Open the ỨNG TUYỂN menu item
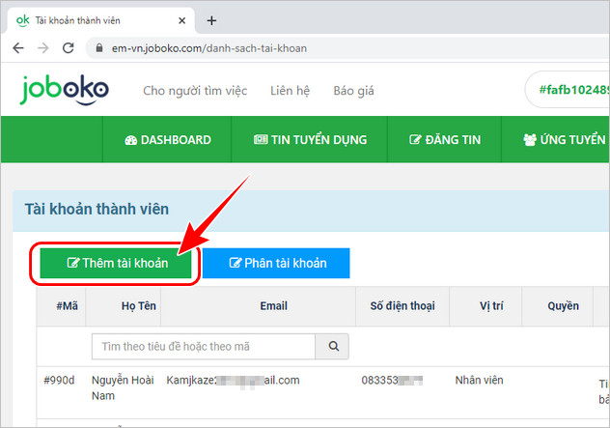 pos(564,140)
